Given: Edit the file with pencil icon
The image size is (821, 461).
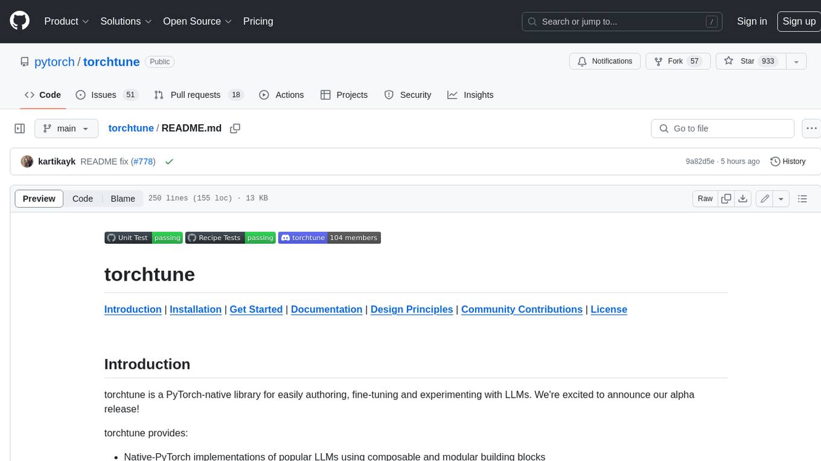Looking at the screenshot, I should pos(765,199).
